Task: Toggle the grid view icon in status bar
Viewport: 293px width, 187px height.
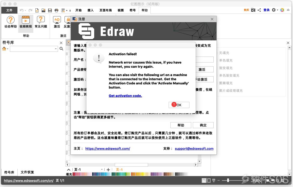Action: (283, 180)
